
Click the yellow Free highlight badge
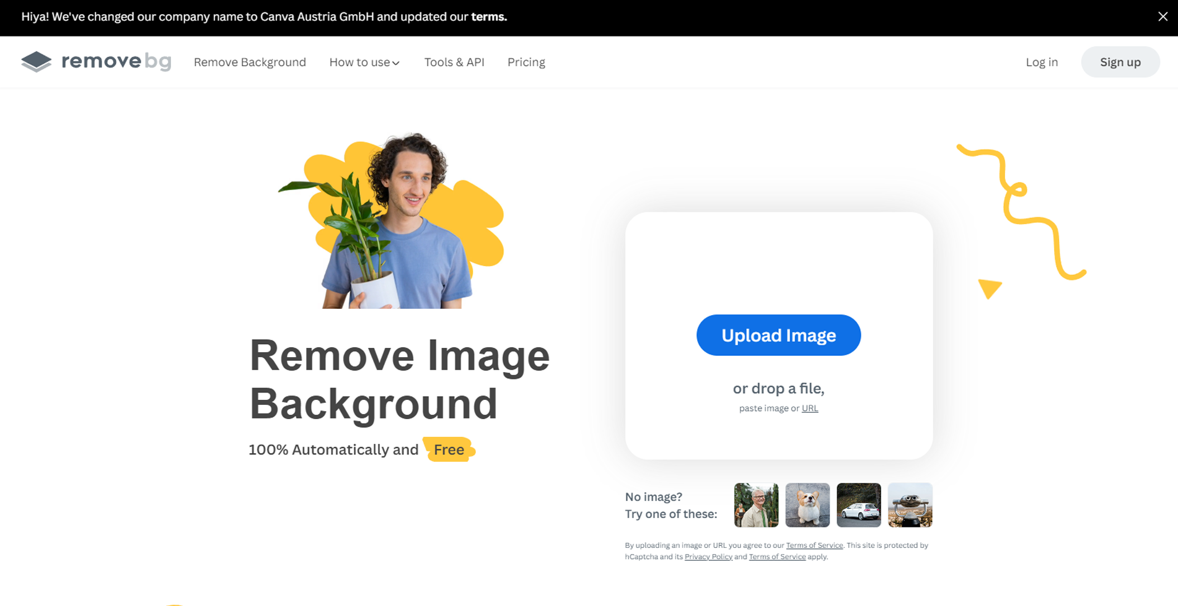click(449, 449)
